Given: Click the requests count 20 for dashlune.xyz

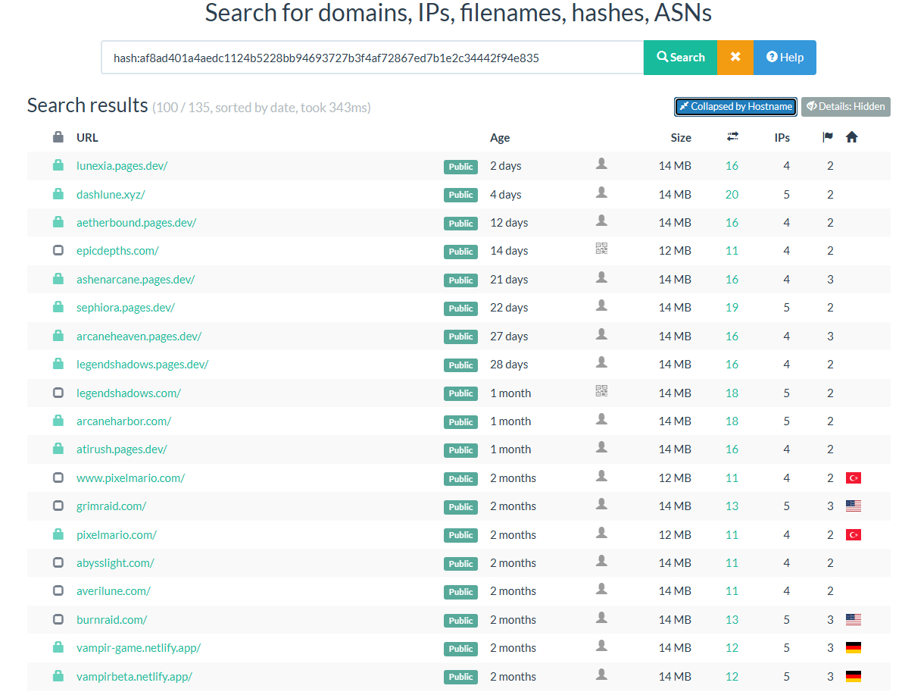Looking at the screenshot, I should (732, 195).
